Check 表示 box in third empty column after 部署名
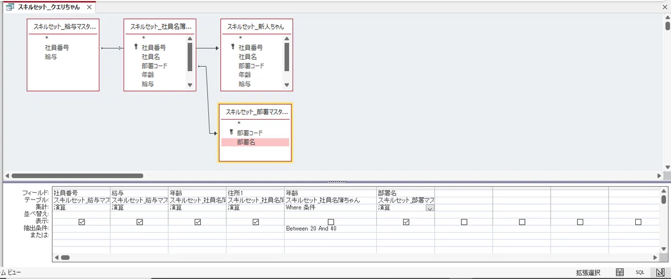The height and width of the screenshot is (279, 671). pyautogui.click(x=580, y=221)
